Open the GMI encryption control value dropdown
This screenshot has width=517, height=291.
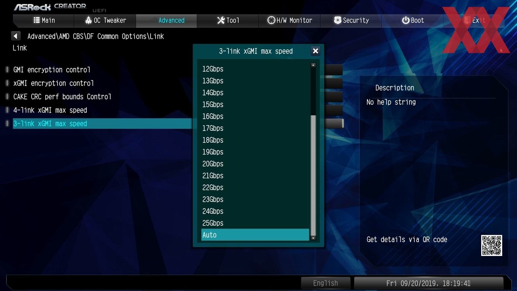click(x=334, y=70)
